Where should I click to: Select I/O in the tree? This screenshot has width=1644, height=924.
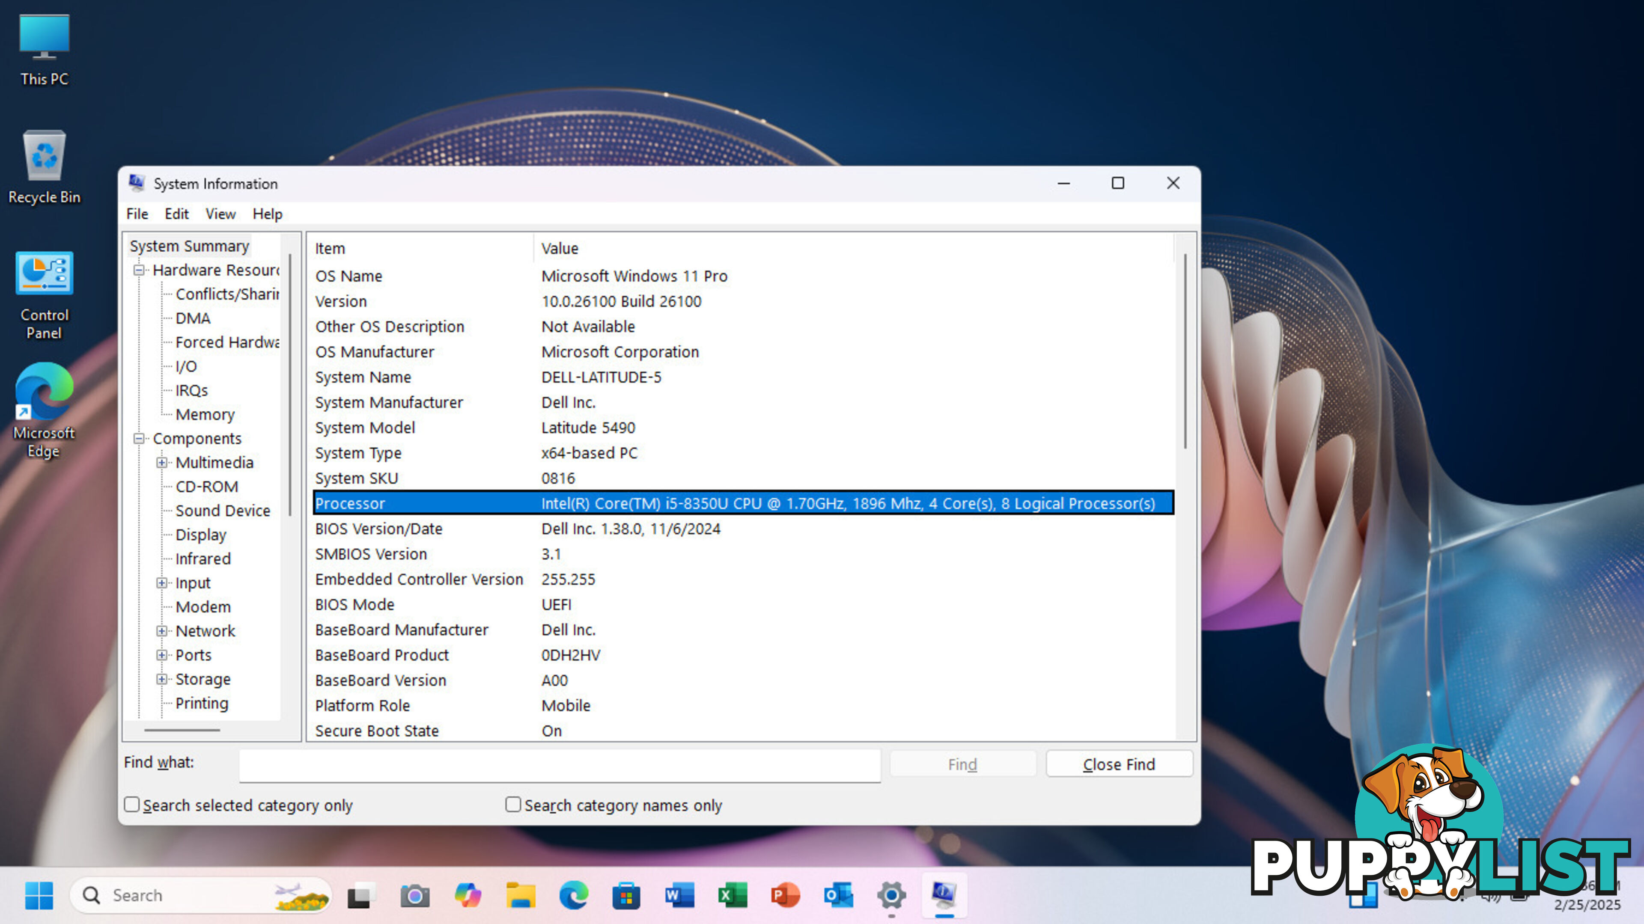point(186,366)
